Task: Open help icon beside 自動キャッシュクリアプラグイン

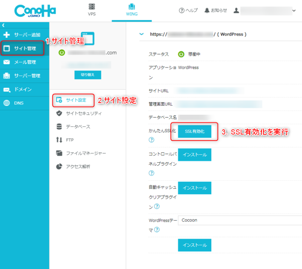Action: [x=157, y=206]
